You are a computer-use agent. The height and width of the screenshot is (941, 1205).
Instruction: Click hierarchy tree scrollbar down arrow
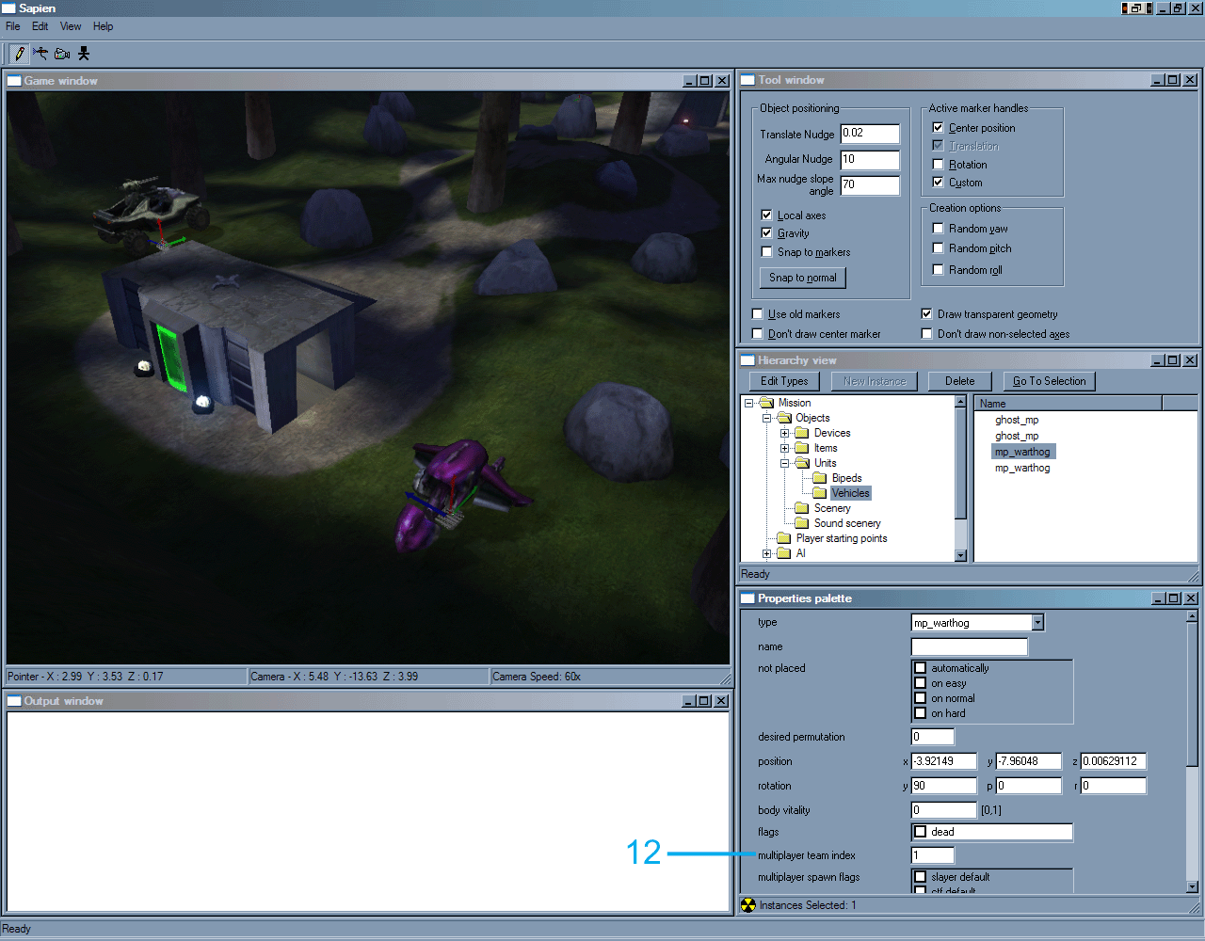point(961,555)
